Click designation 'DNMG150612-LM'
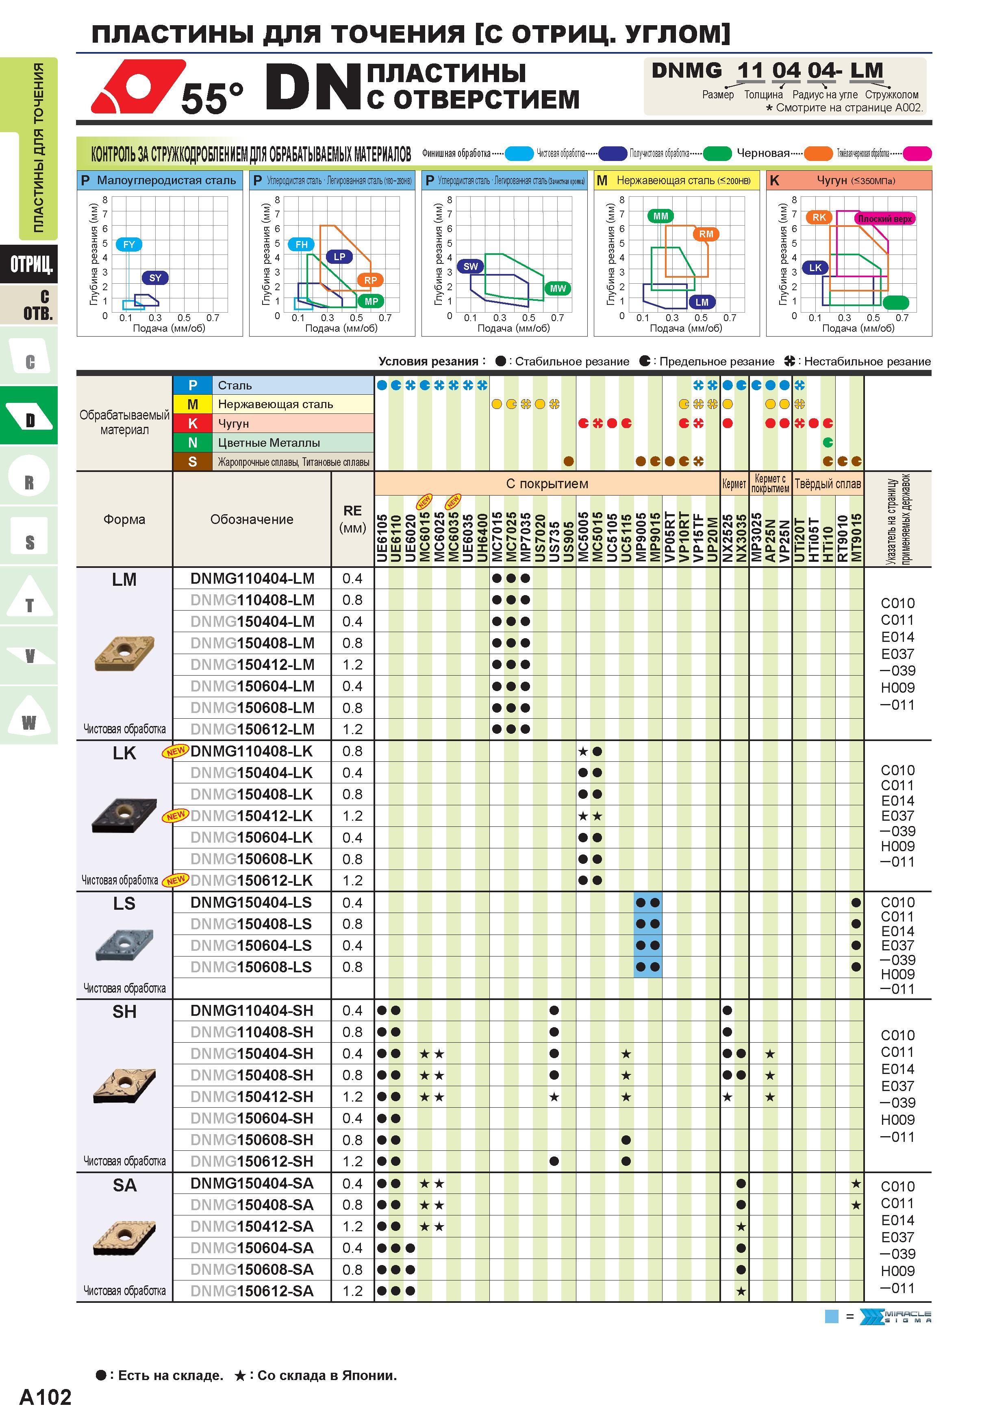The image size is (1008, 1426). [x=252, y=729]
